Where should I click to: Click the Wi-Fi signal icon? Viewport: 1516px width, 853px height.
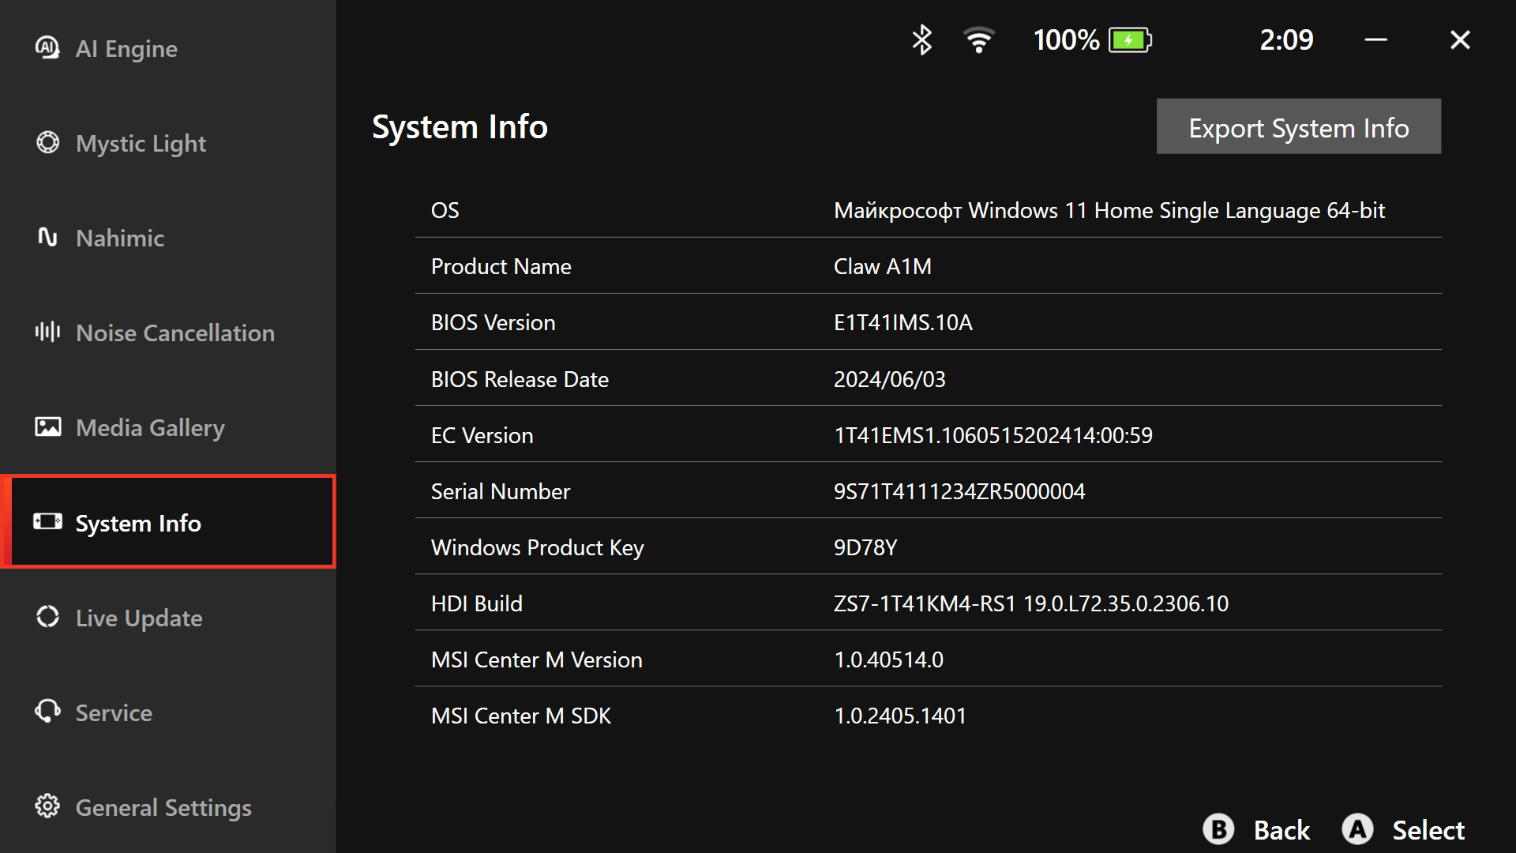click(x=978, y=39)
